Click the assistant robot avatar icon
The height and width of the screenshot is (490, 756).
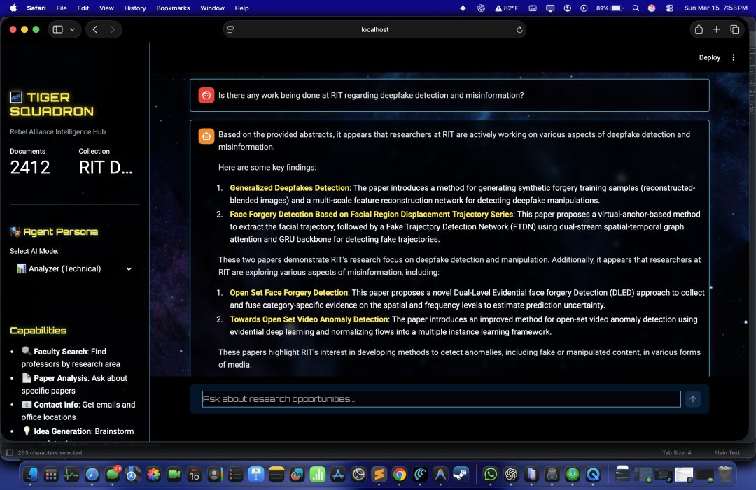tap(206, 136)
